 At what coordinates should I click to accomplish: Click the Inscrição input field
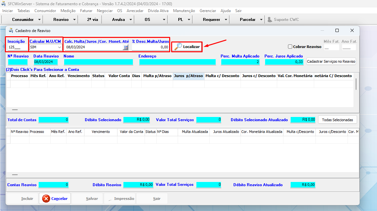tap(17, 47)
